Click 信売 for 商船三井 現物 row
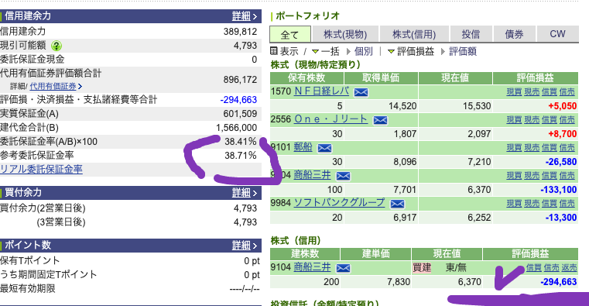This screenshot has height=306, width=589. [567, 176]
